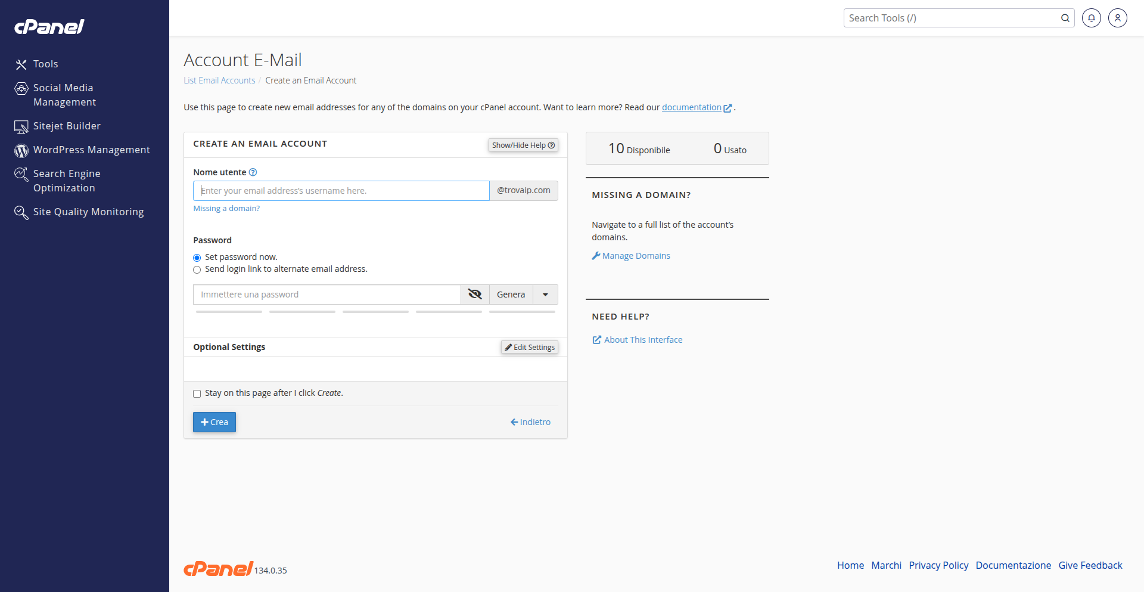Open List Email Accounts breadcrumb
The height and width of the screenshot is (592, 1144).
219,80
